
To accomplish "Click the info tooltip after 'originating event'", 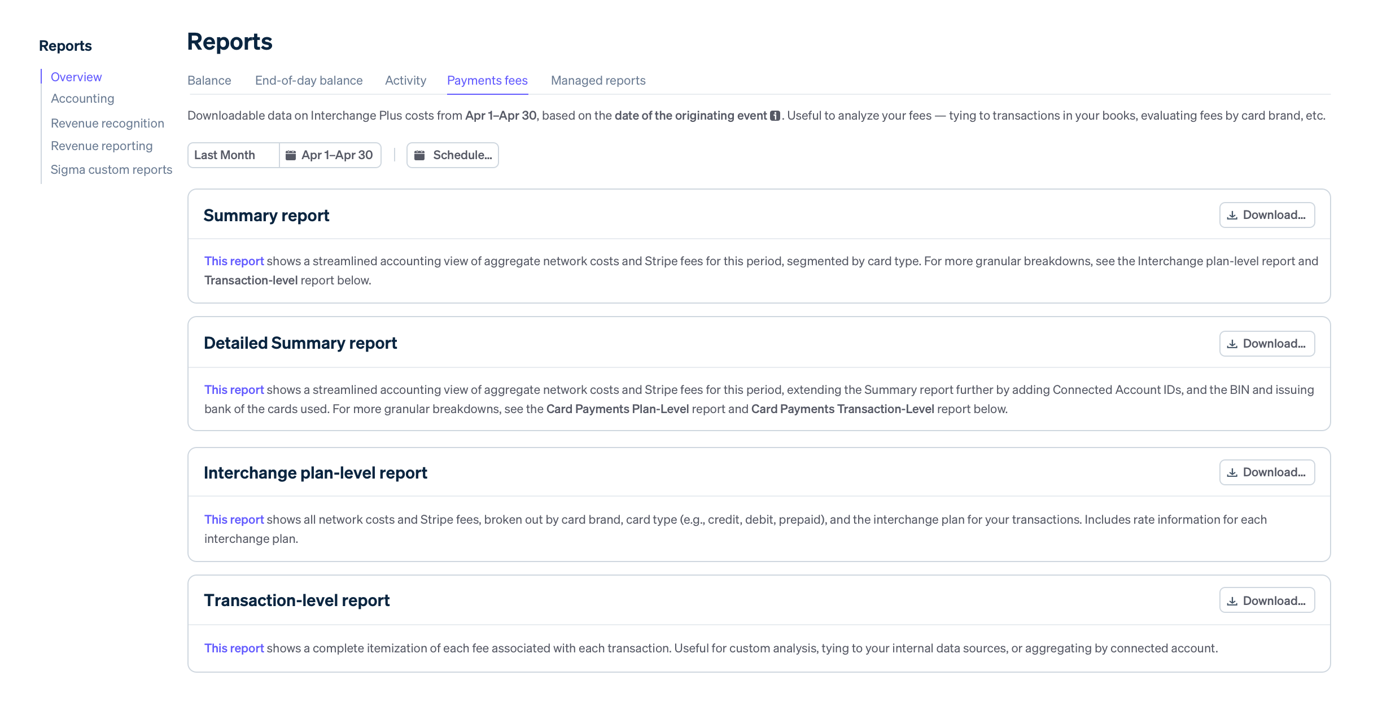I will [x=776, y=115].
